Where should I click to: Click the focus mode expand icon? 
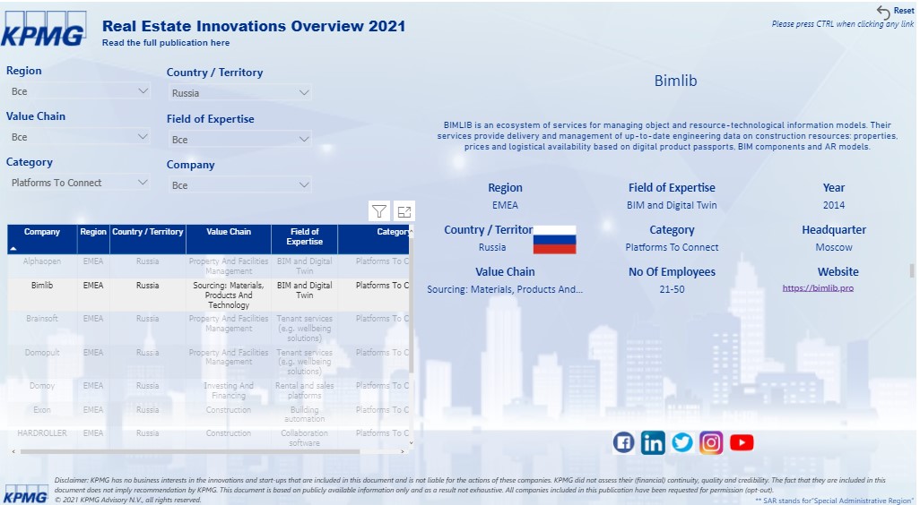(404, 211)
